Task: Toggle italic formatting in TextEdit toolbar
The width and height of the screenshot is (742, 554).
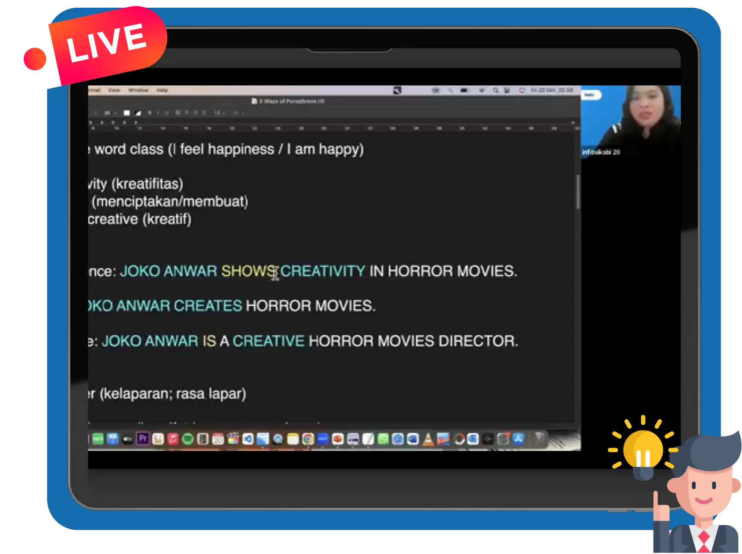Action: tap(158, 113)
